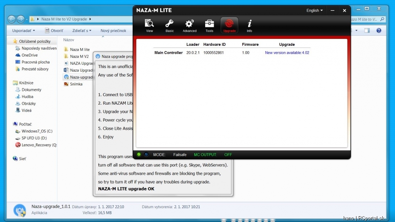Click the Naza M lite to V2 Upgrade breadcrumb
The height and width of the screenshot is (222, 395).
(64, 19)
